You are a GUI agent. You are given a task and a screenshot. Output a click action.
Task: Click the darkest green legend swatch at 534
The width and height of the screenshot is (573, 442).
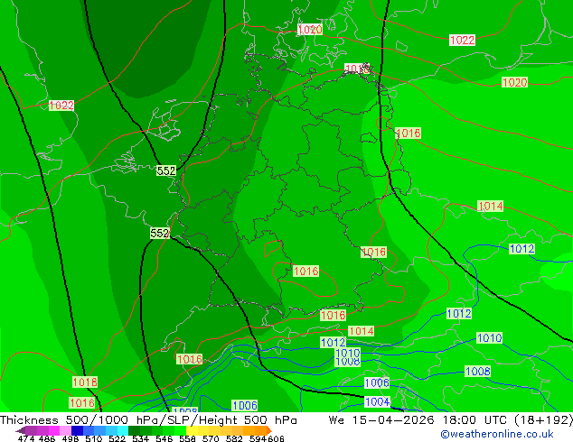coord(134,430)
